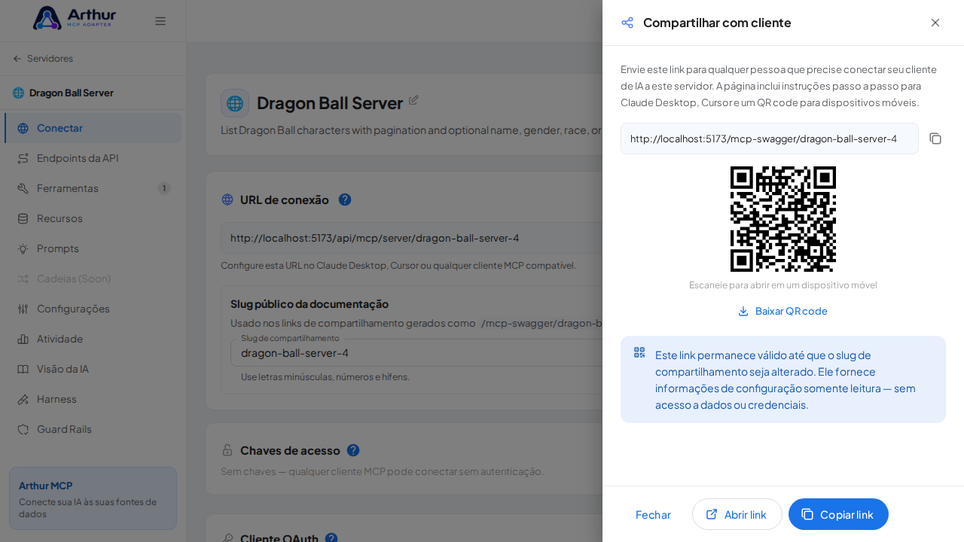Click the Configurações sliders icon
This screenshot has width=964, height=542.
click(x=23, y=309)
